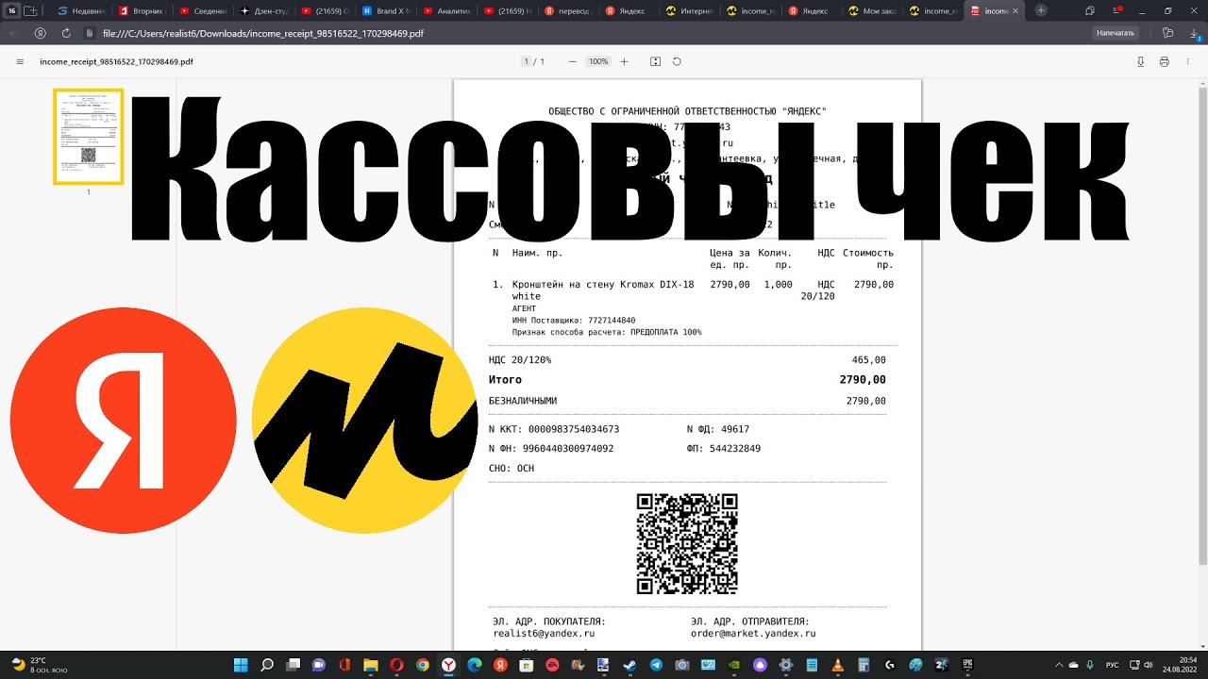
Task: Launch Google Chrome from taskbar
Action: coord(423,665)
